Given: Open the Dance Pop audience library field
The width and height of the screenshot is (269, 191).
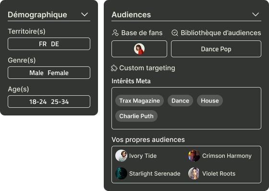Looking at the screenshot, I should point(216,49).
